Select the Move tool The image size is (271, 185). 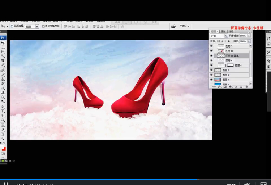tap(3, 43)
